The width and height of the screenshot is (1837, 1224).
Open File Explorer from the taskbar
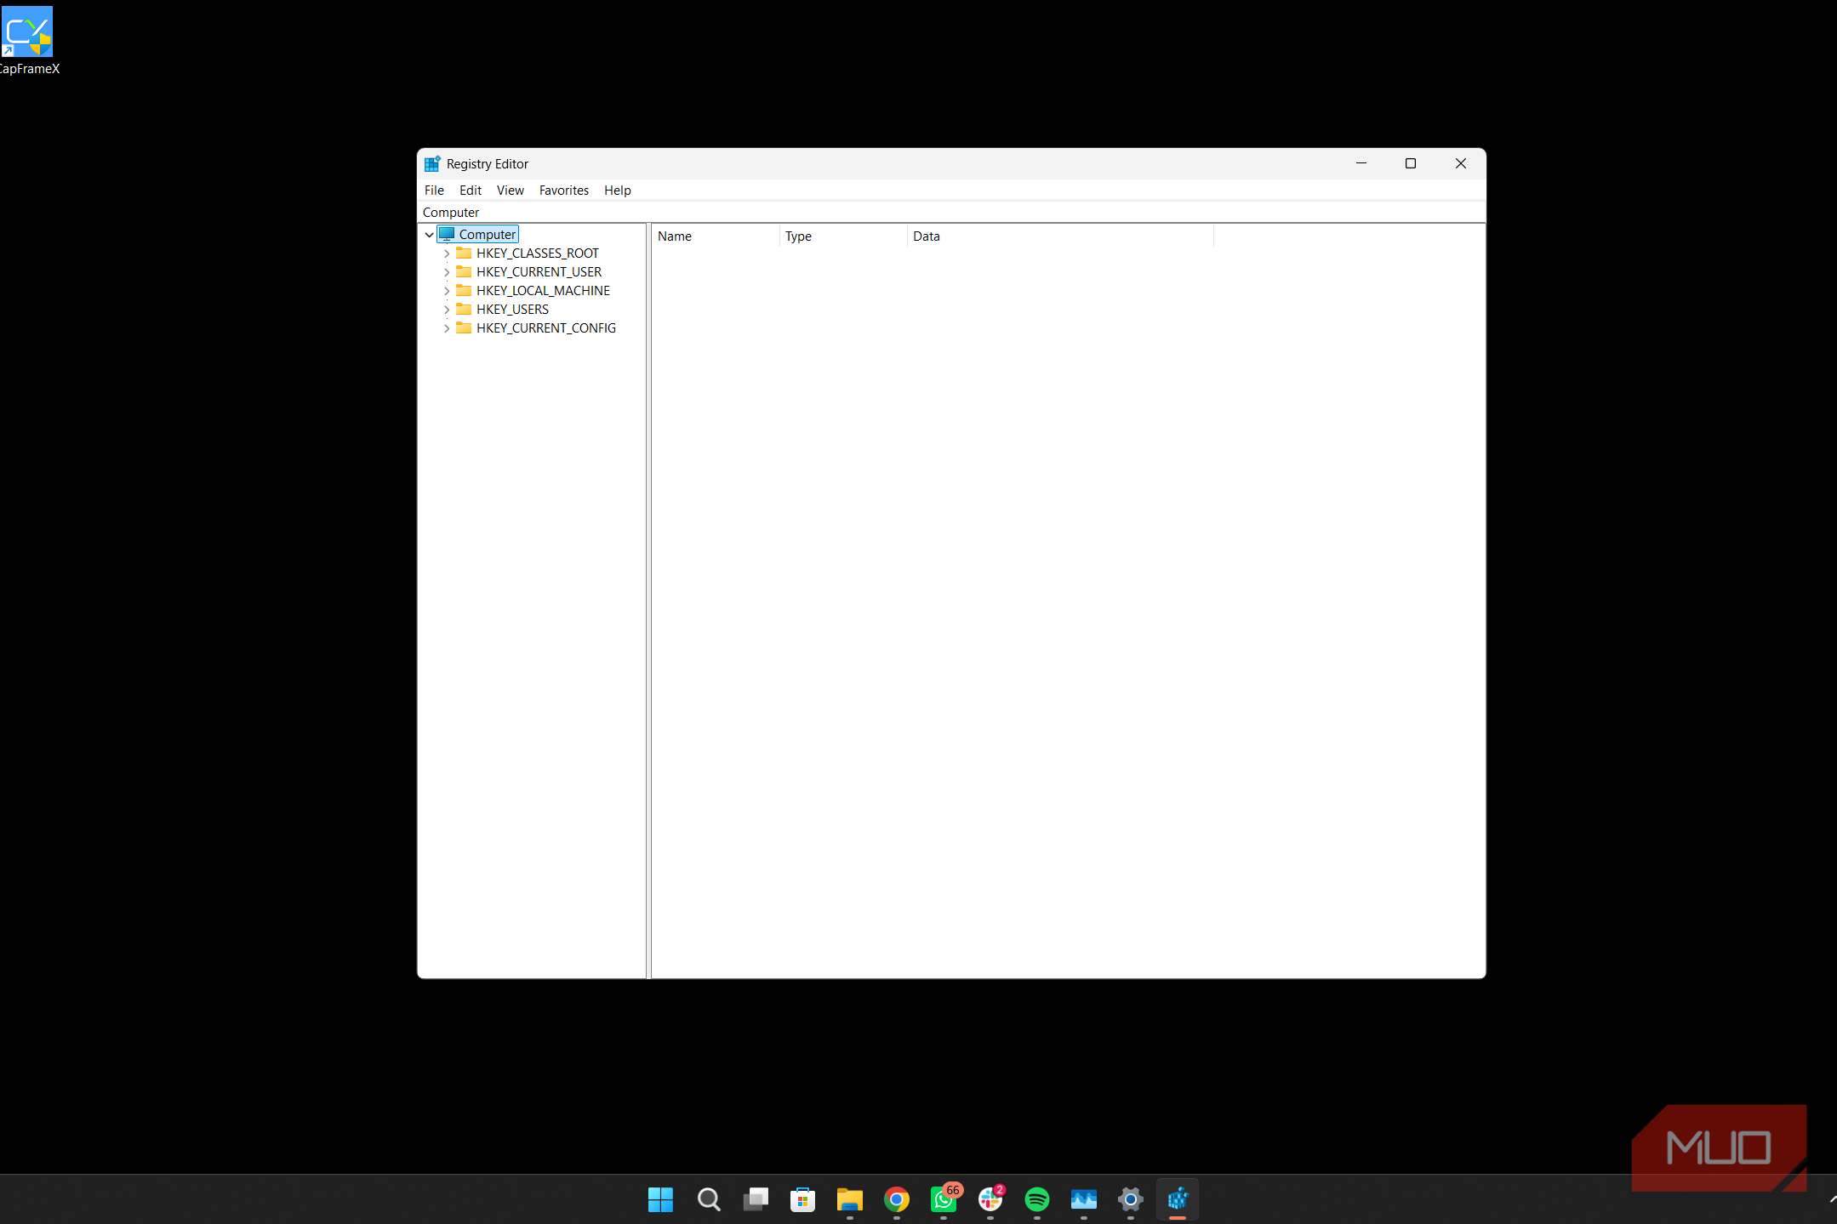(x=849, y=1199)
